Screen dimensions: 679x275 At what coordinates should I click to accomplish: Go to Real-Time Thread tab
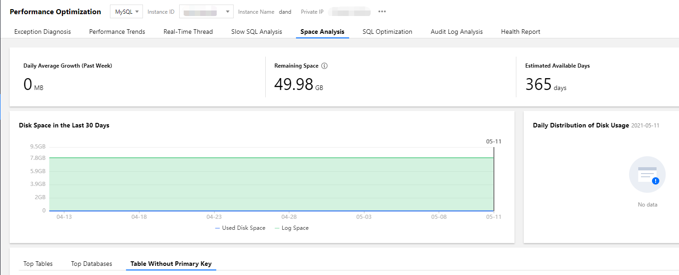(x=188, y=32)
